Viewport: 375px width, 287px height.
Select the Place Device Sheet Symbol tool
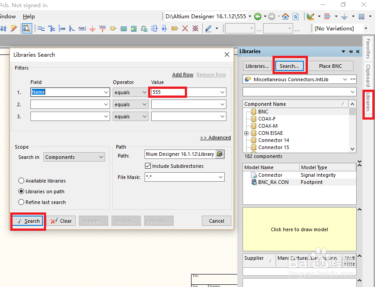(144, 29)
